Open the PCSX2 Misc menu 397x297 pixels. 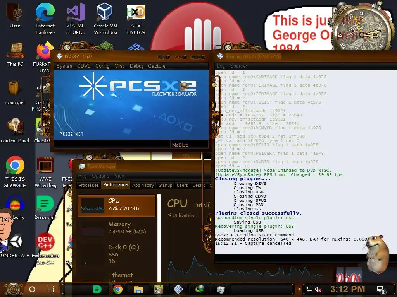click(119, 66)
